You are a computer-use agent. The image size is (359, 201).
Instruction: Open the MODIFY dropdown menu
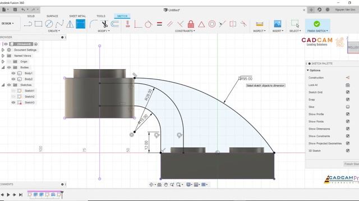click(104, 31)
